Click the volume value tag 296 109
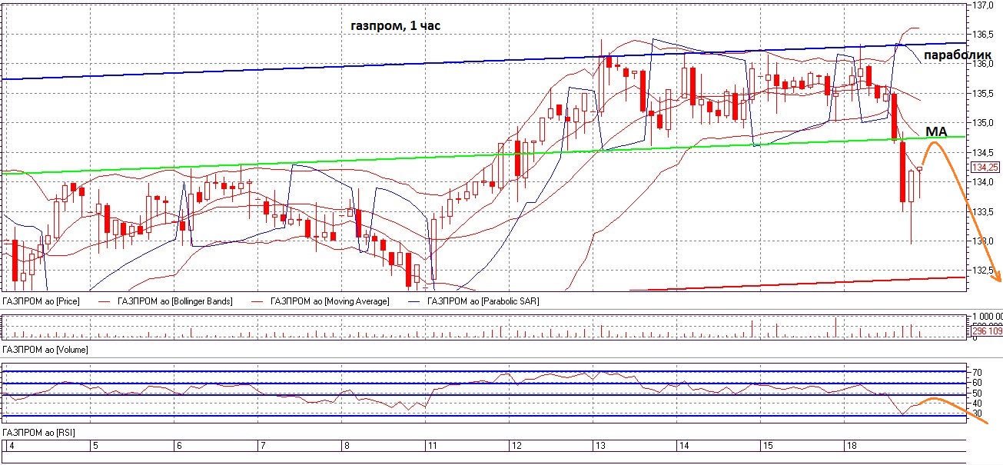 coord(986,331)
